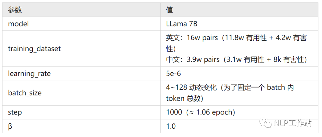Select the LLama 7B value cell
This screenshot has height=137, width=322.
(182, 24)
